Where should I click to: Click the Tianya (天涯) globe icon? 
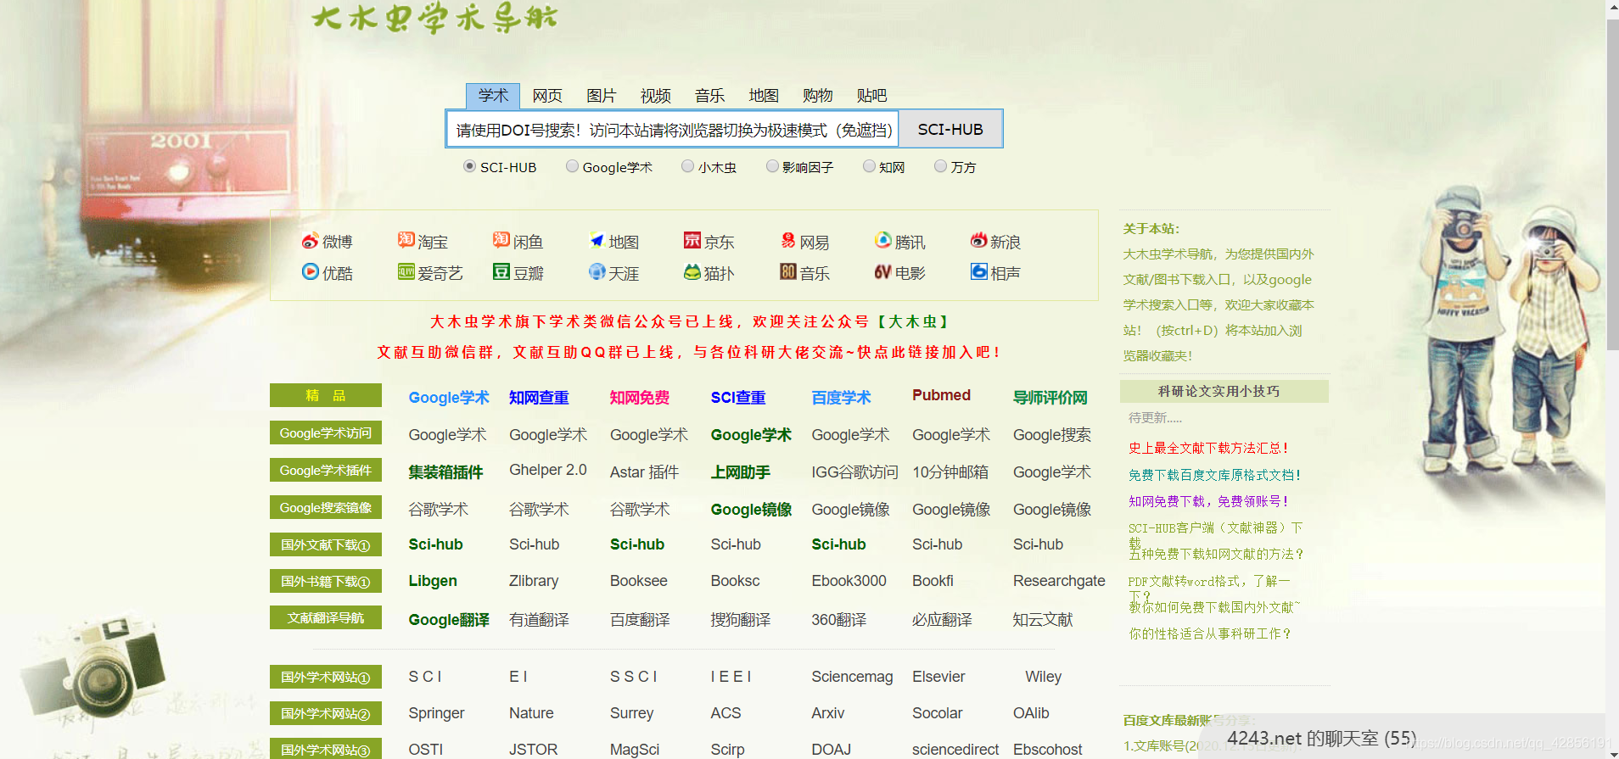pos(597,272)
